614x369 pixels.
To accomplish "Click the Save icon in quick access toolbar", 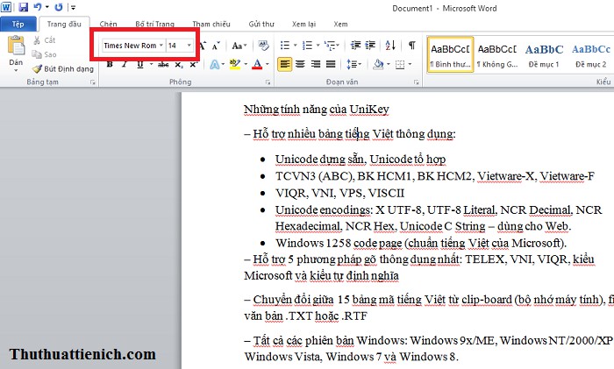I will [x=22, y=6].
